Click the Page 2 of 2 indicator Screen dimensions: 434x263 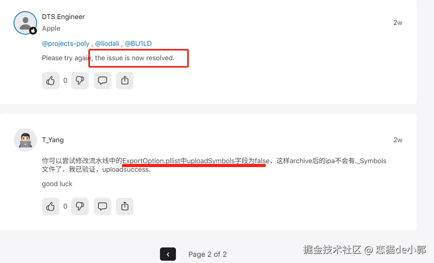pos(207,254)
